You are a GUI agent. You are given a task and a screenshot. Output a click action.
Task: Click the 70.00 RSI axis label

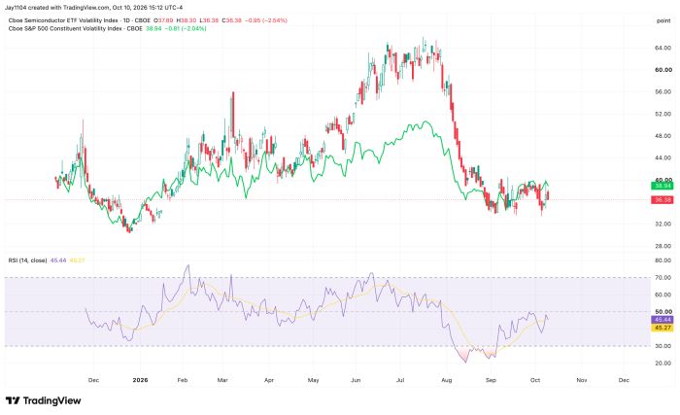point(663,277)
